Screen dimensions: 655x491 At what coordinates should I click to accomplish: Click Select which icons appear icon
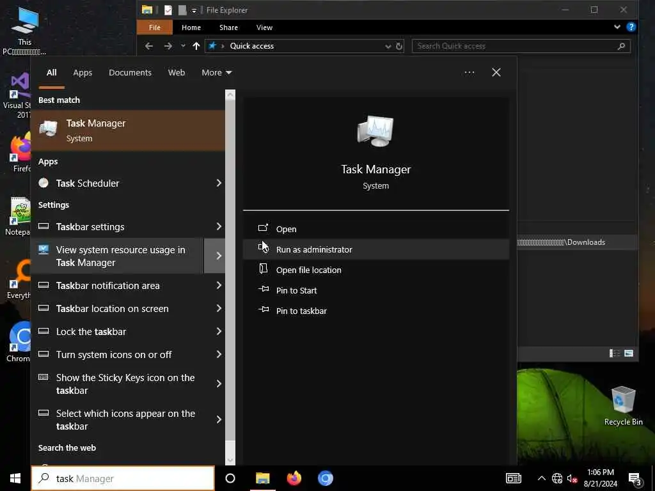[x=43, y=413]
